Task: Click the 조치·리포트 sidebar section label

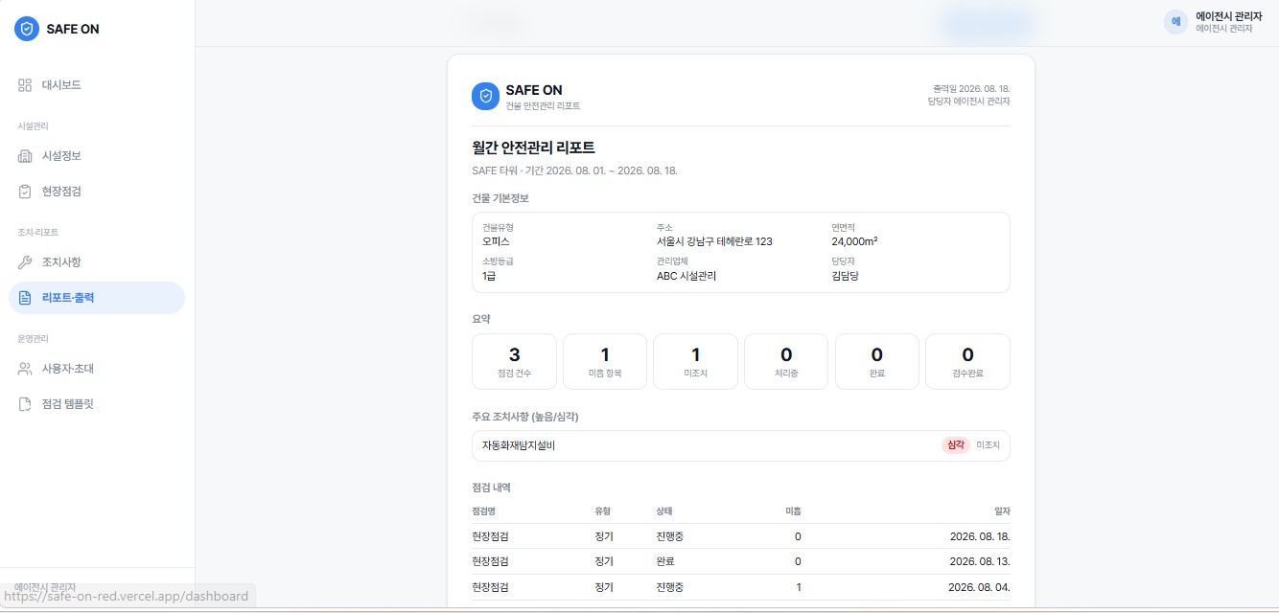Action: [x=37, y=232]
